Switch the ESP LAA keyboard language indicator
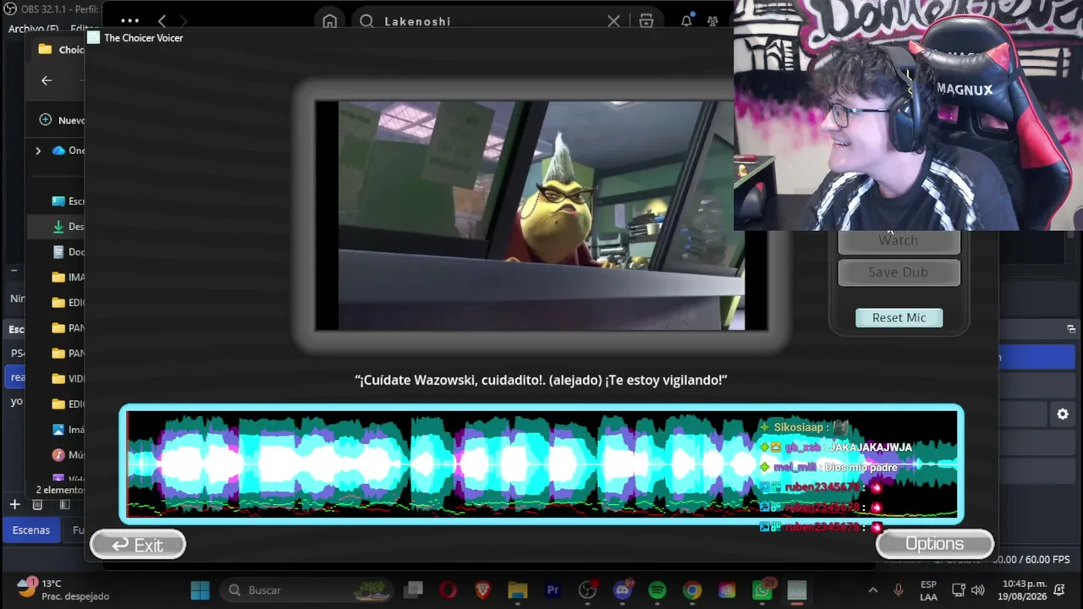The height and width of the screenshot is (609, 1083). [928, 590]
